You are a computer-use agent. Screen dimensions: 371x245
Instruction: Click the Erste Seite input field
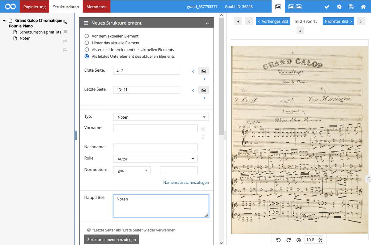pos(147,71)
